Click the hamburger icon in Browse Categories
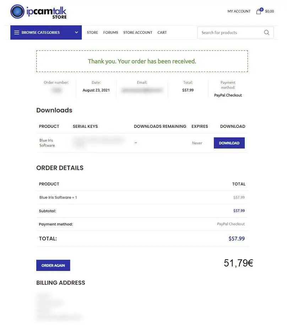The width and height of the screenshot is (287, 332). click(x=17, y=32)
